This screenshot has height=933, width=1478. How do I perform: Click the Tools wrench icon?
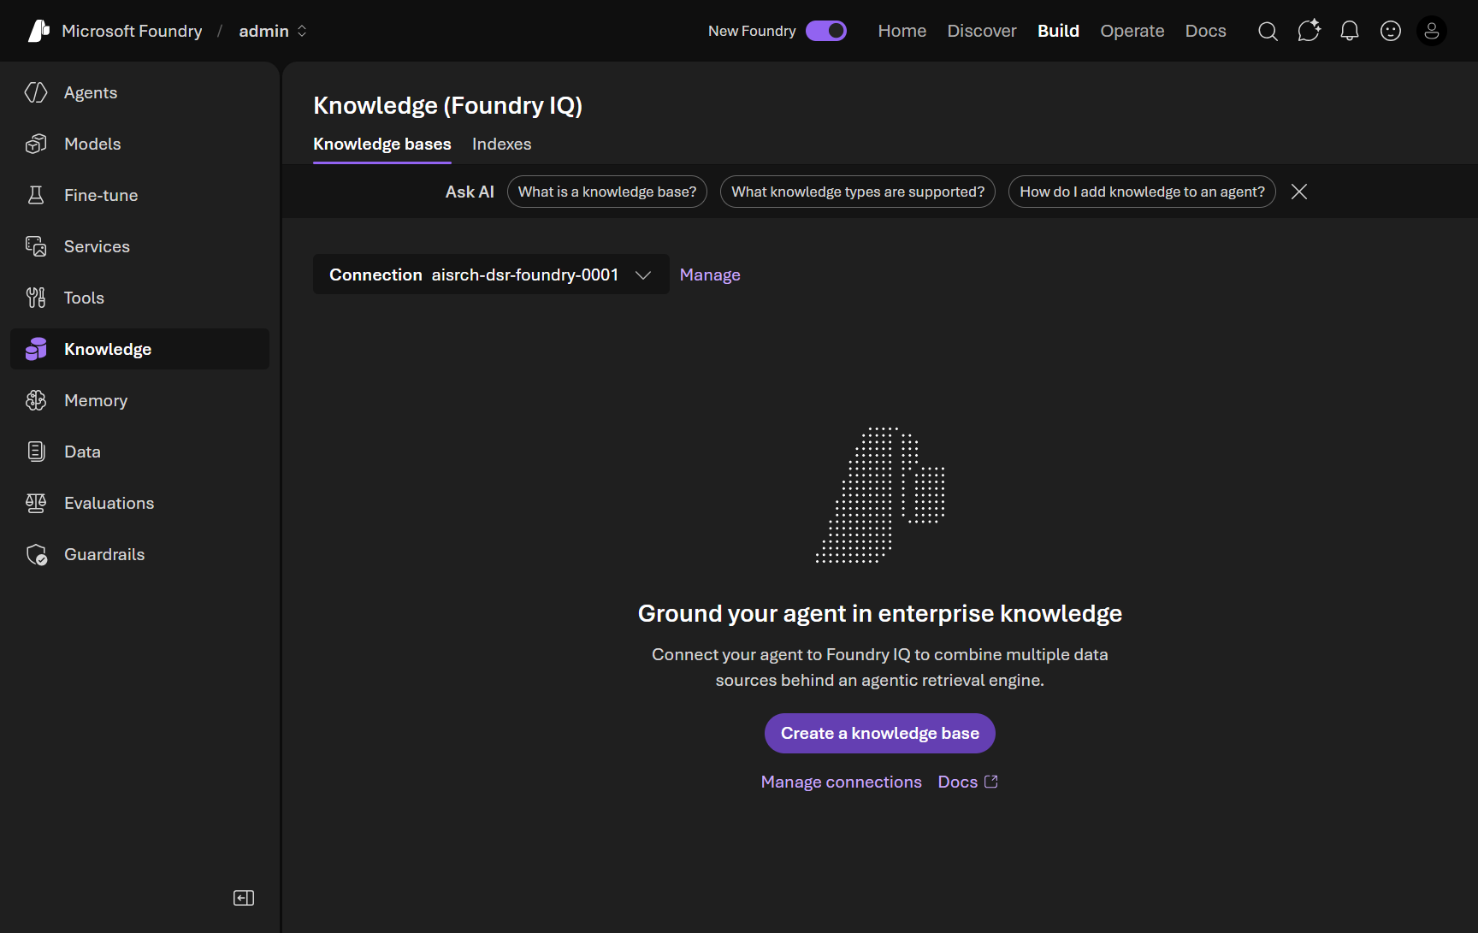[36, 298]
